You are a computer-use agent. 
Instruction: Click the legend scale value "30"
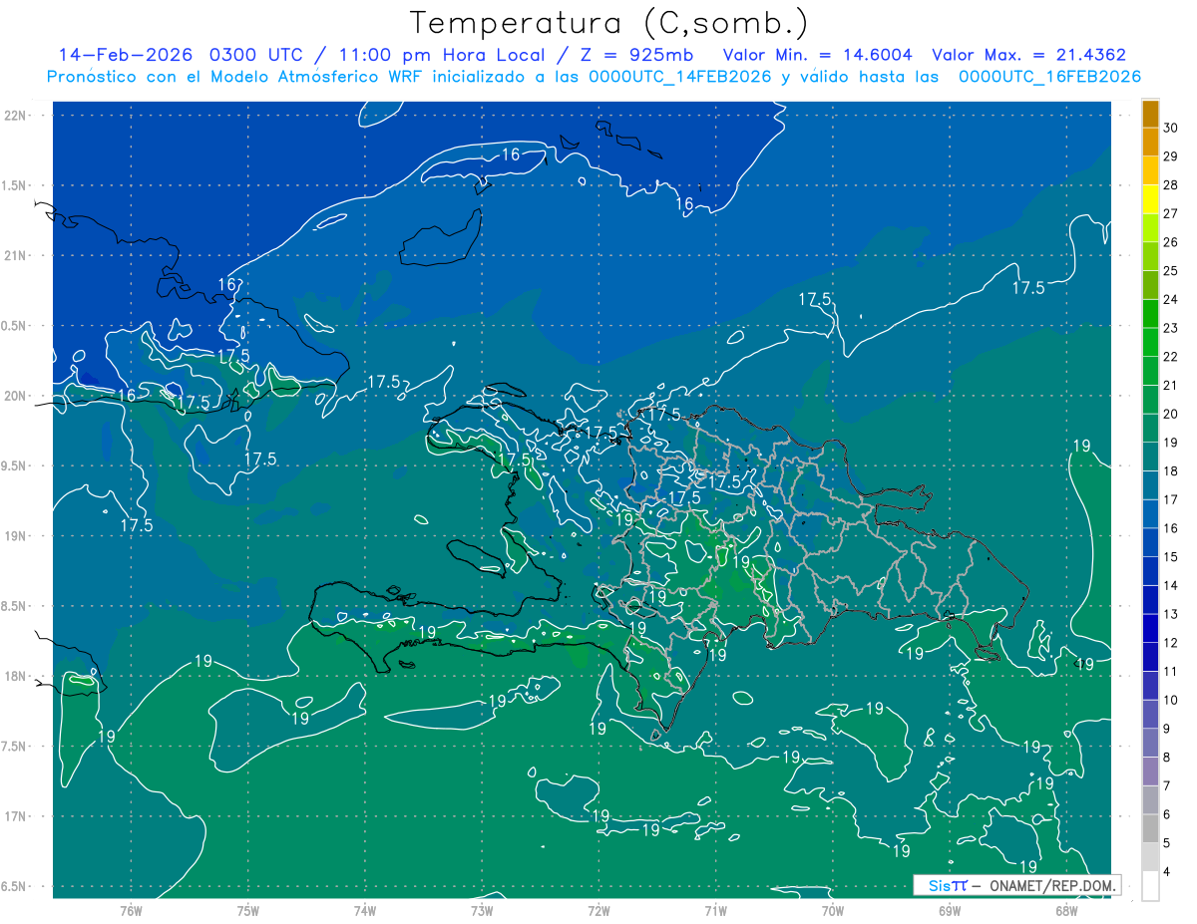[1172, 128]
